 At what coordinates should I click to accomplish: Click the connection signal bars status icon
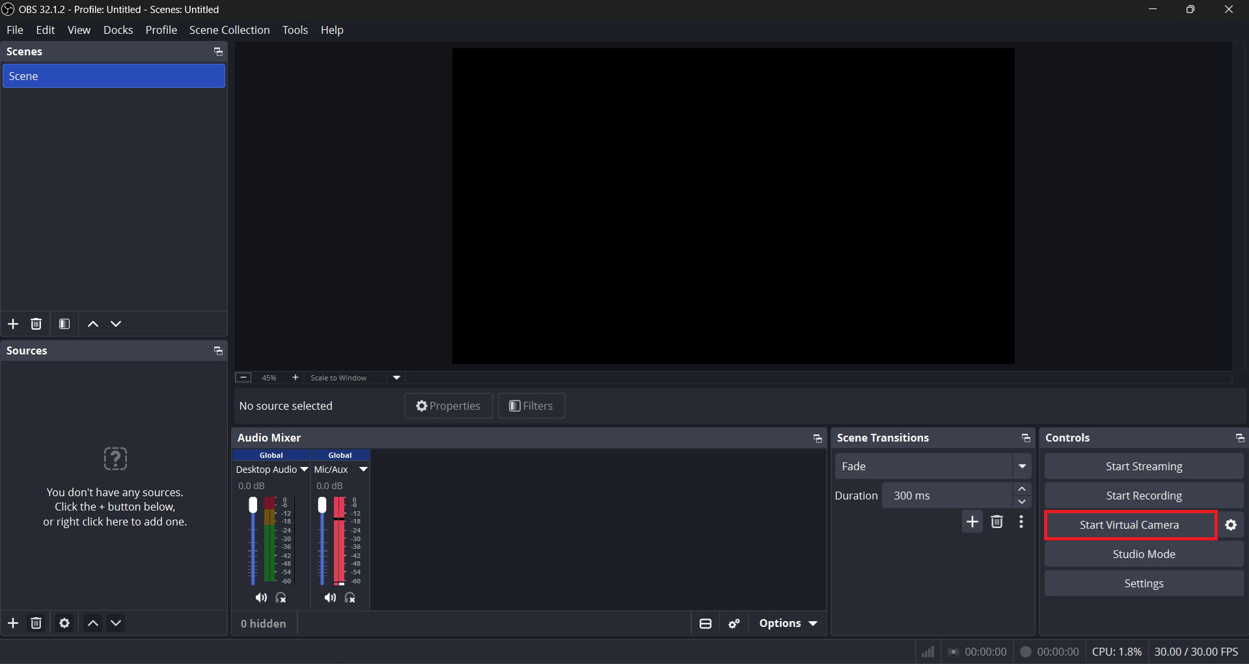pyautogui.click(x=928, y=652)
